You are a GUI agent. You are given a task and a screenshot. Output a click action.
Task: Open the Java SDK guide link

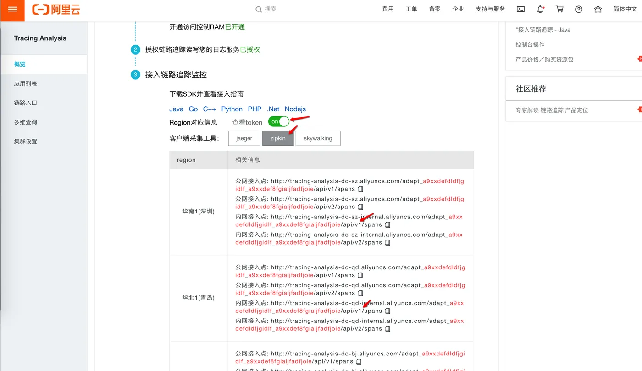click(176, 109)
